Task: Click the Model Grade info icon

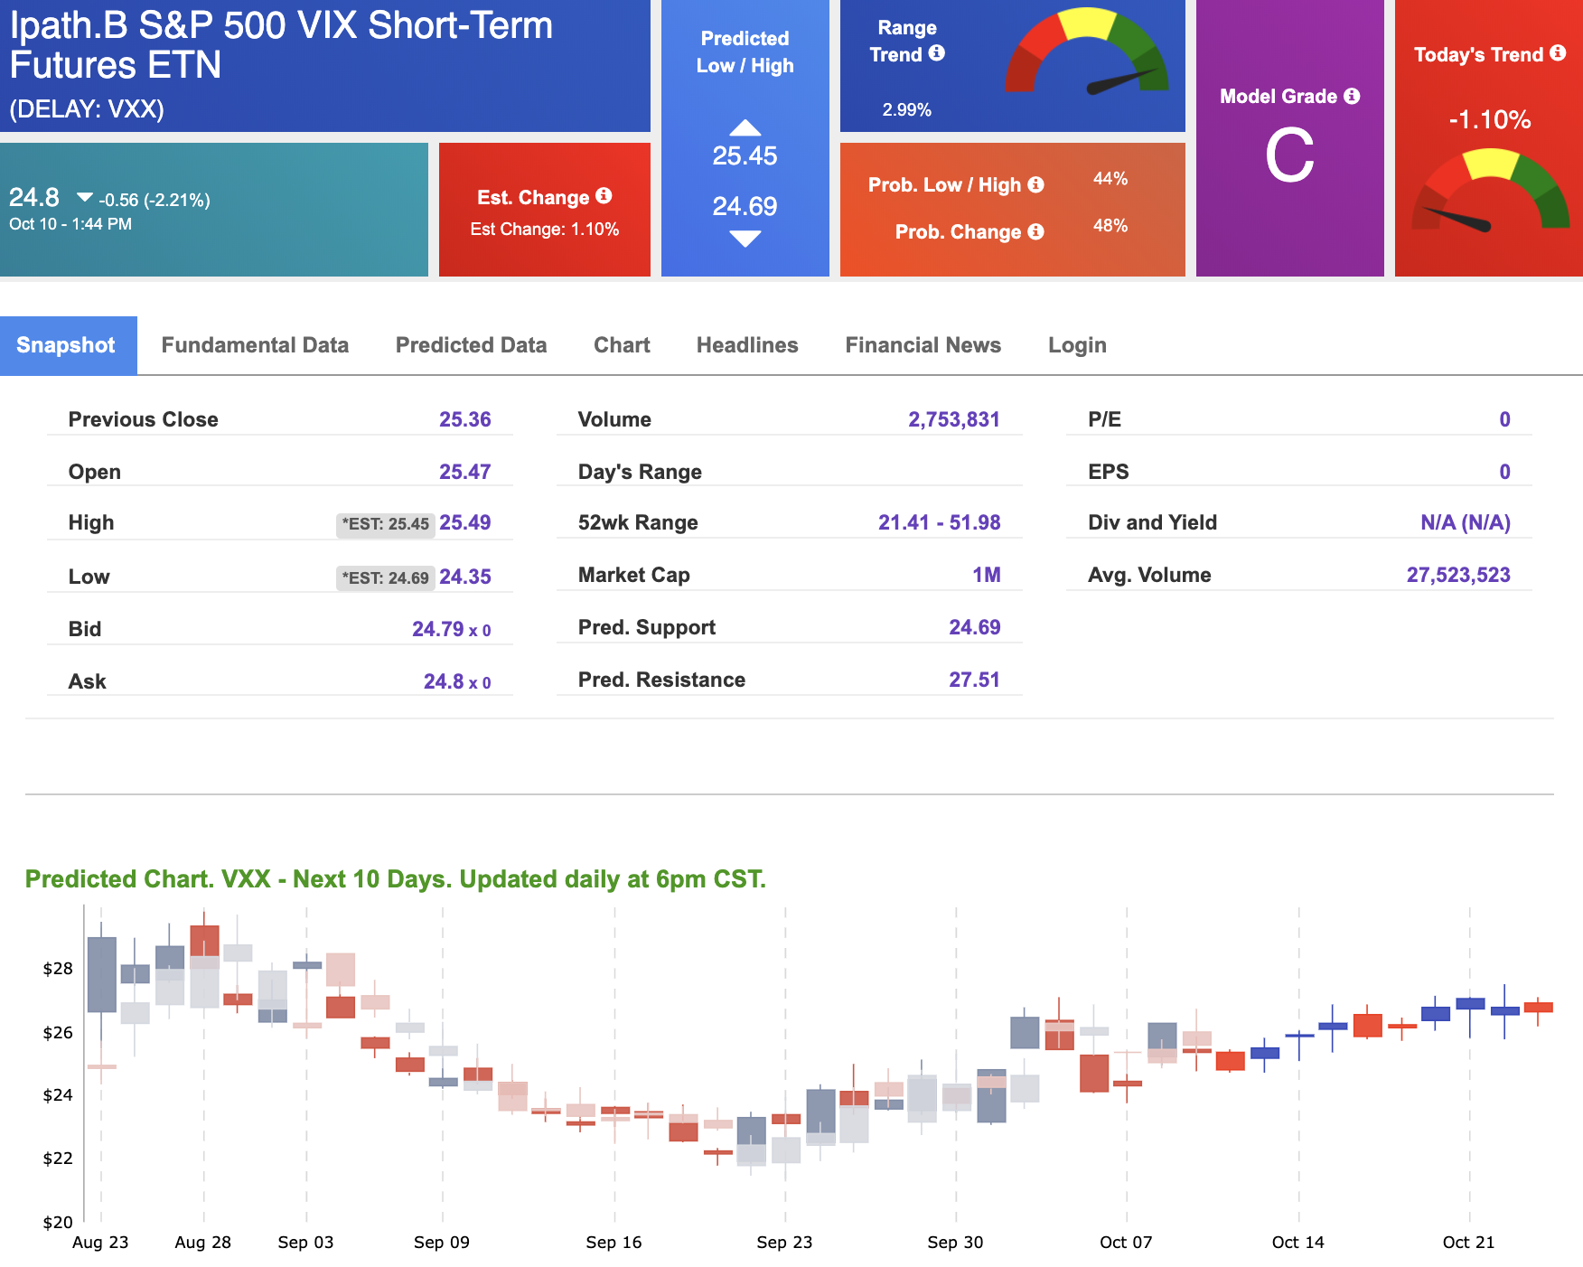Action: [x=1352, y=96]
